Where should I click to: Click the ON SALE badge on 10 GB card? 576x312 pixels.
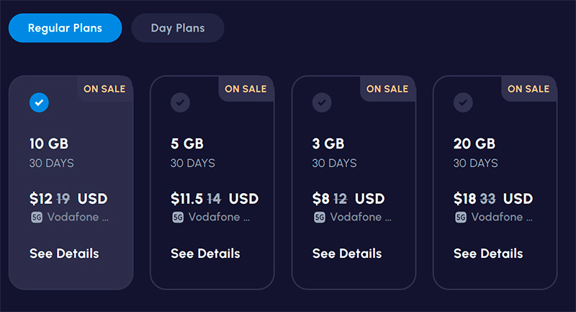[104, 89]
